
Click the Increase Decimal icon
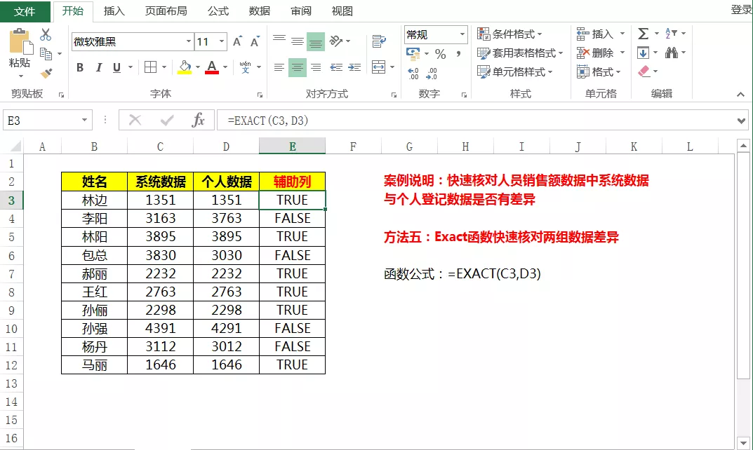click(x=413, y=74)
